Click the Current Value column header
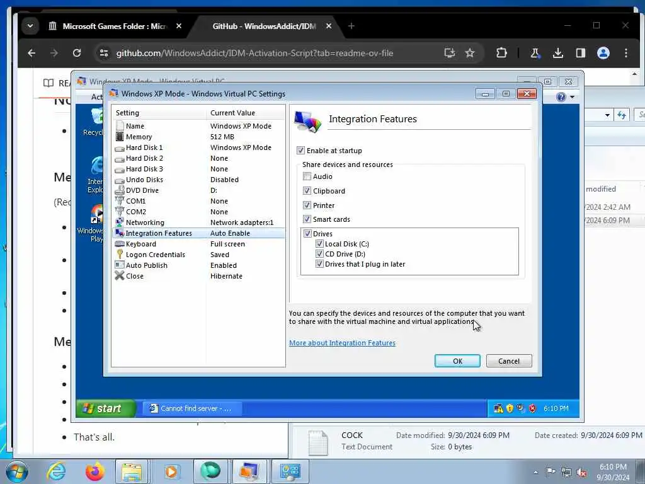 point(245,113)
